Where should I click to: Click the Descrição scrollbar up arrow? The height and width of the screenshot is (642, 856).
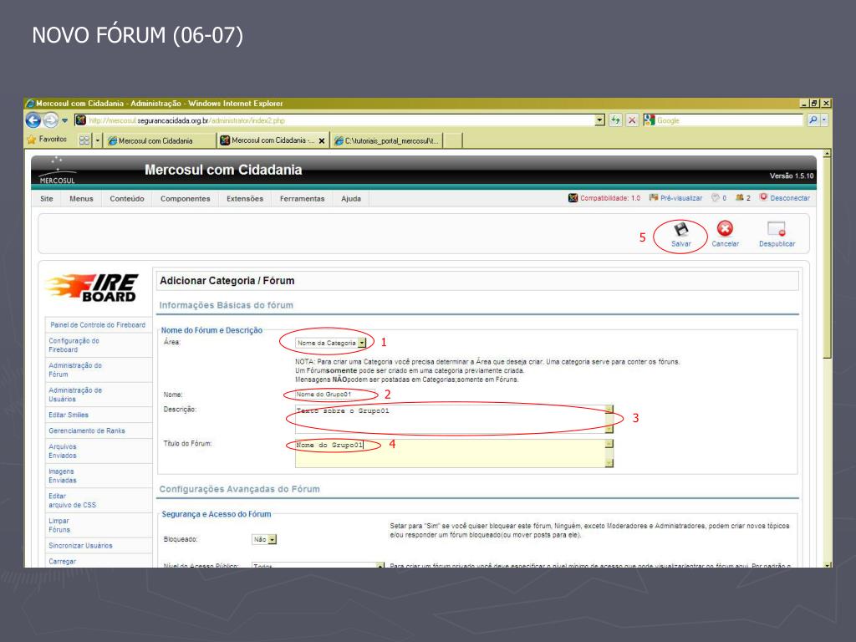[x=609, y=408]
